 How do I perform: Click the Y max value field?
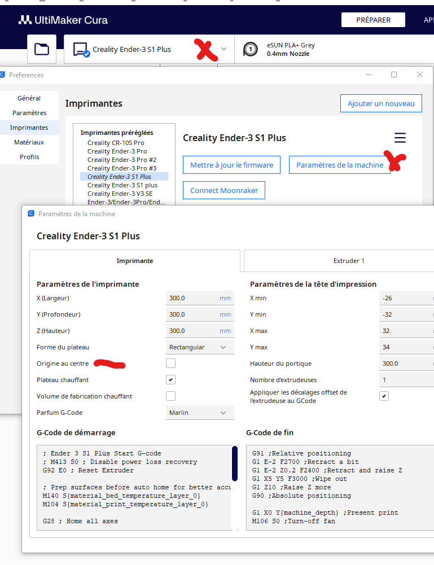pyautogui.click(x=406, y=347)
